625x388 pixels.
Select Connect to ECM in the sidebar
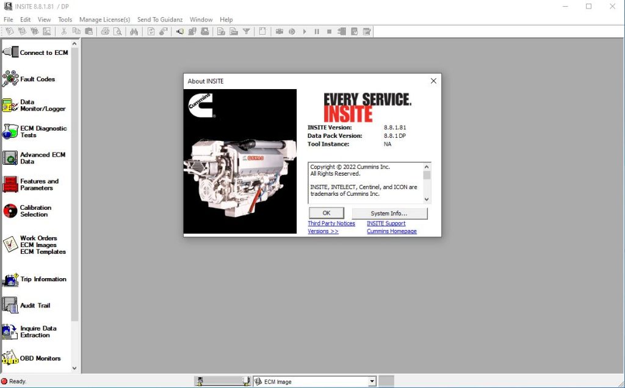point(37,53)
